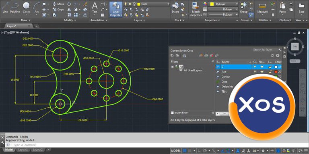Click the MODEL status bar button
The width and height of the screenshot is (309, 154).
tap(175, 151)
